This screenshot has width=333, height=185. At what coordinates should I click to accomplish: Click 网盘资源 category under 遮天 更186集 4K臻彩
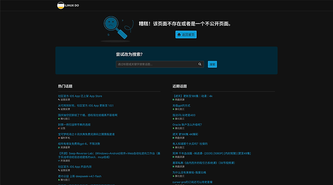pos(179,138)
